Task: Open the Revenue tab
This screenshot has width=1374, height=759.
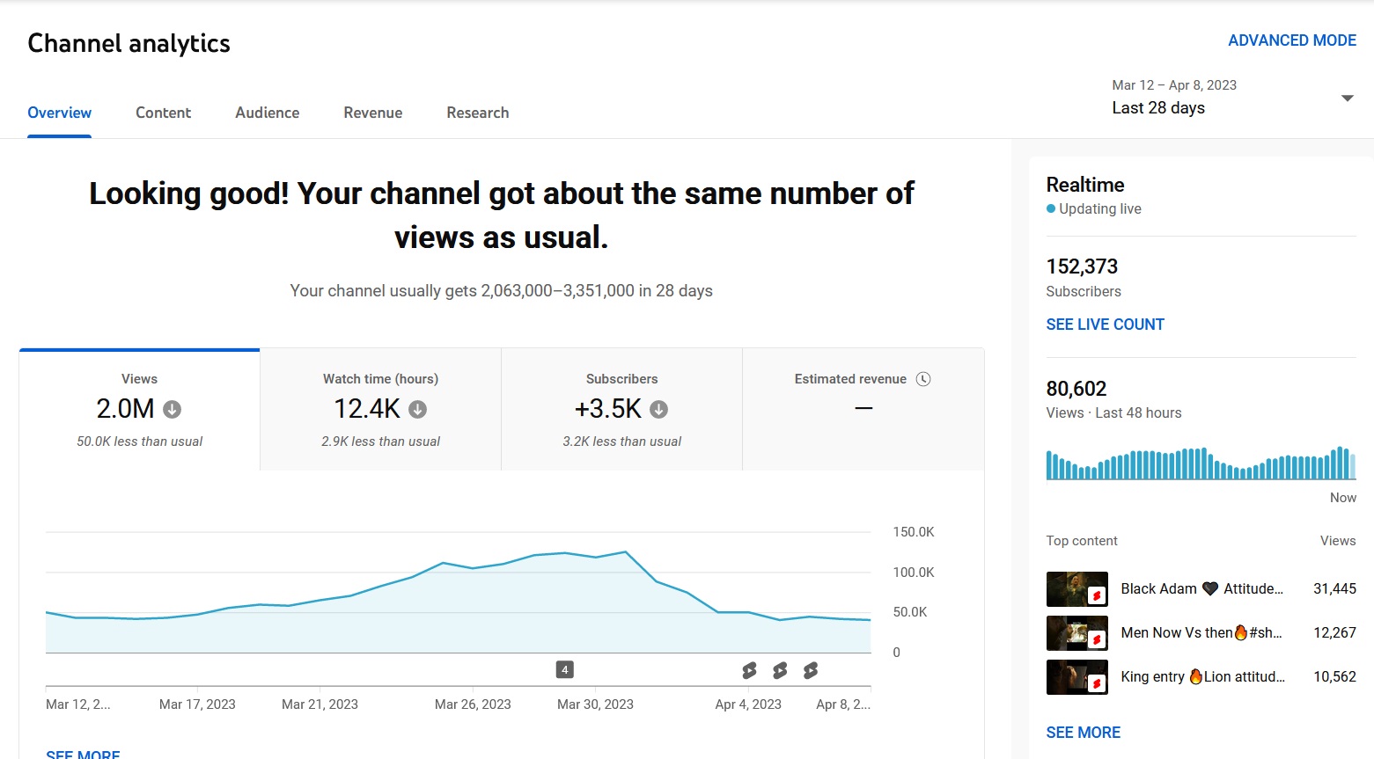Action: click(373, 113)
